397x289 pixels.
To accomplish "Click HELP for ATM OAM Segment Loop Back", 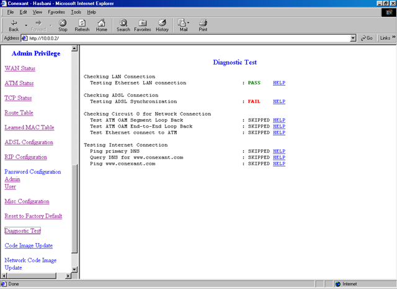I will coord(279,121).
